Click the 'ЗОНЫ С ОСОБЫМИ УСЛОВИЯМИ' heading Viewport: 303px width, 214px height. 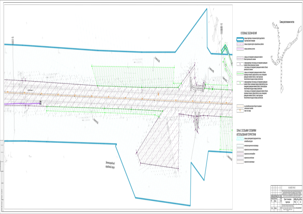(x=246, y=132)
